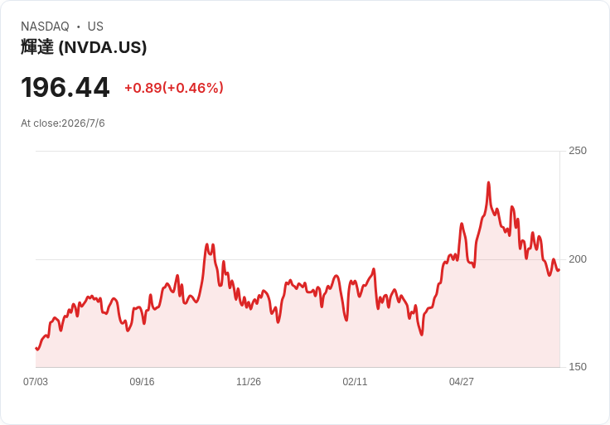This screenshot has height=425, width=610.
Task: Click the +0.89(+0.46%) change label
Action: pyautogui.click(x=174, y=88)
